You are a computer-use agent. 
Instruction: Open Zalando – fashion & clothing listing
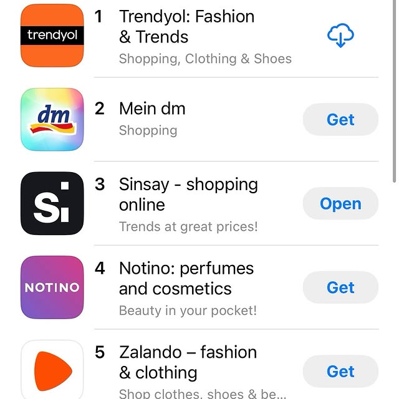tap(188, 362)
